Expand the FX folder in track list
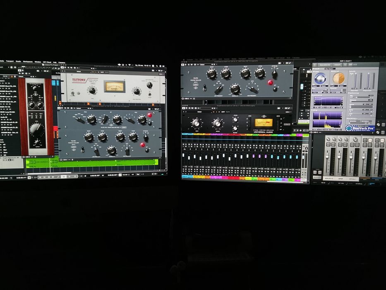 pos(4,147)
